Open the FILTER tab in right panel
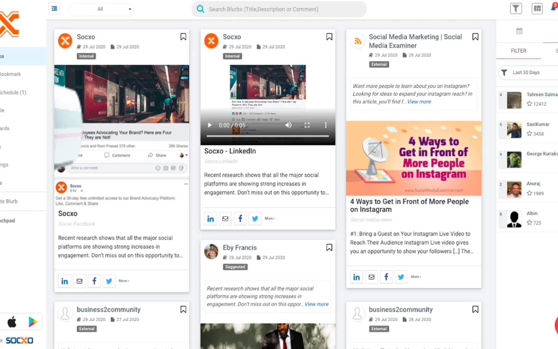The width and height of the screenshot is (558, 349). tap(519, 51)
